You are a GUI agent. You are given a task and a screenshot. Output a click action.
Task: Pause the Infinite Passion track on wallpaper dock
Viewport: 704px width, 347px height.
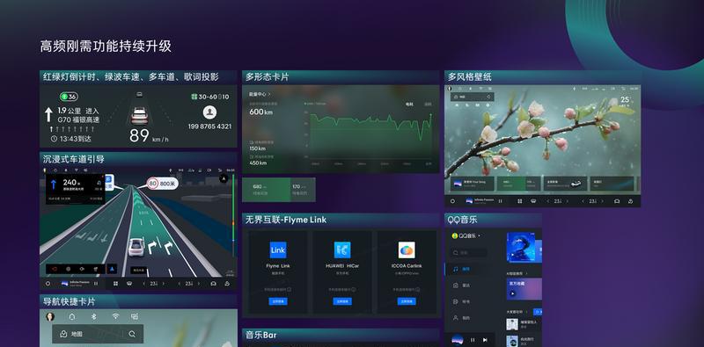(500, 201)
